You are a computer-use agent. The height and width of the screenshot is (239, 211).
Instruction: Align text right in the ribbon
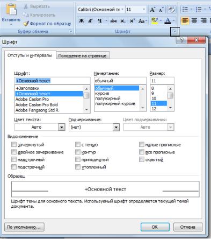tap(203, 21)
